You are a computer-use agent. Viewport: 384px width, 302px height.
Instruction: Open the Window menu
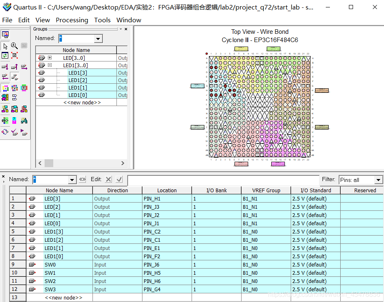click(129, 20)
